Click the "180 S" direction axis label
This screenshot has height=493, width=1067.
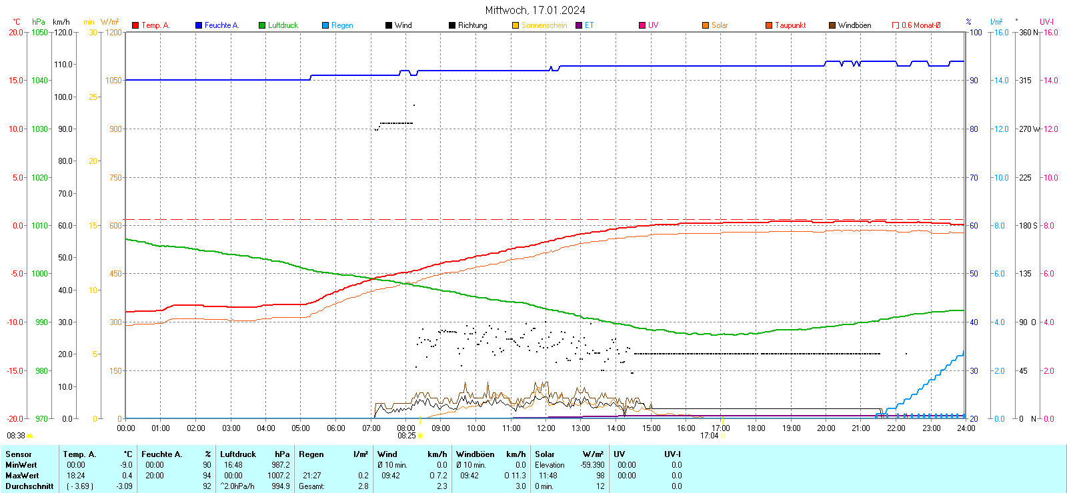pos(1028,226)
